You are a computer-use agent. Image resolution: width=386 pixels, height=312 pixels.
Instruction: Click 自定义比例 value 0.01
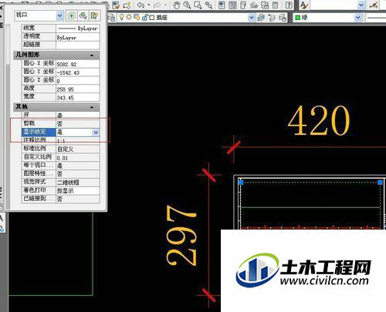pos(78,158)
